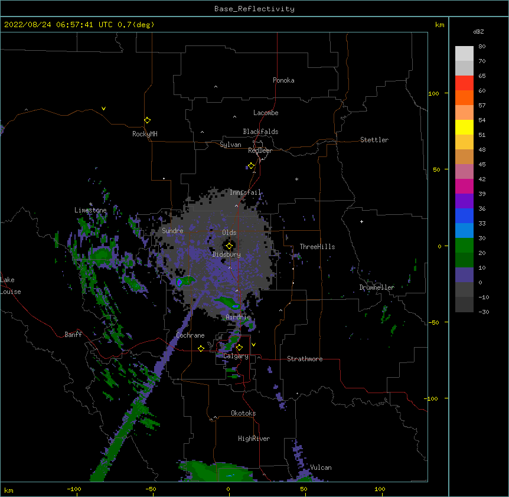509x497 pixels.
Task: Click the Olds label
Action: 229,233
